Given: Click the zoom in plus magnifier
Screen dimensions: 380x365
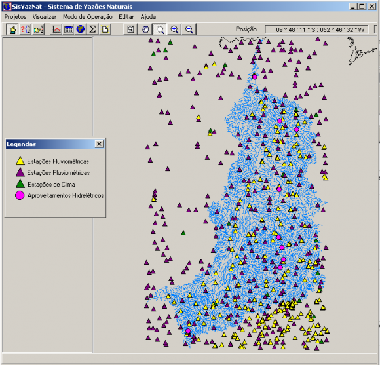Looking at the screenshot, I should [x=174, y=29].
